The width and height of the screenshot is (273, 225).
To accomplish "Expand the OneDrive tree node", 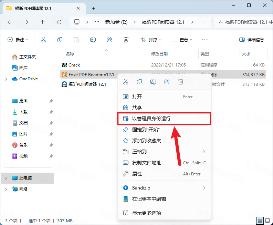I will (6, 79).
